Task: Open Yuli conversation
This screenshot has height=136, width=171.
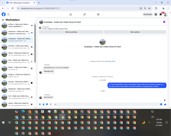Action: point(17,97)
